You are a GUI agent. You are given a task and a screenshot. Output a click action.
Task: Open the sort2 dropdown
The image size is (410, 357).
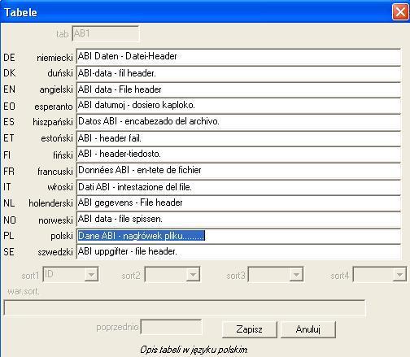click(x=193, y=275)
